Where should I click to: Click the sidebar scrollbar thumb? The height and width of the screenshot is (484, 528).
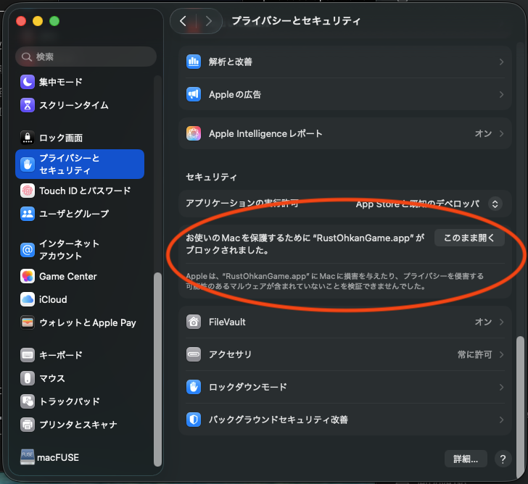click(x=157, y=370)
